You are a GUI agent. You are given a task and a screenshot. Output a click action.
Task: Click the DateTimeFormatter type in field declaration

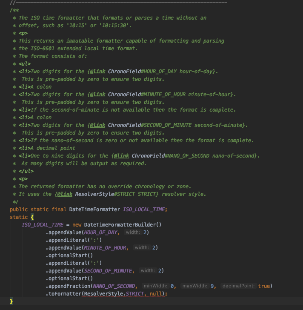click(x=94, y=210)
